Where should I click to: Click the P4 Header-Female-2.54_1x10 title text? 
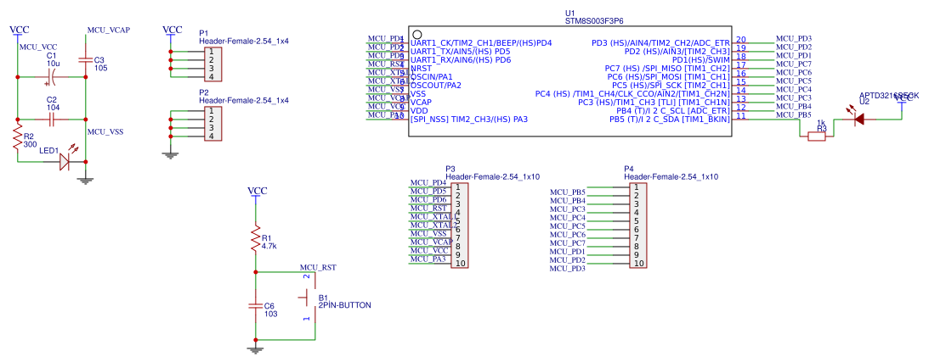671,176
